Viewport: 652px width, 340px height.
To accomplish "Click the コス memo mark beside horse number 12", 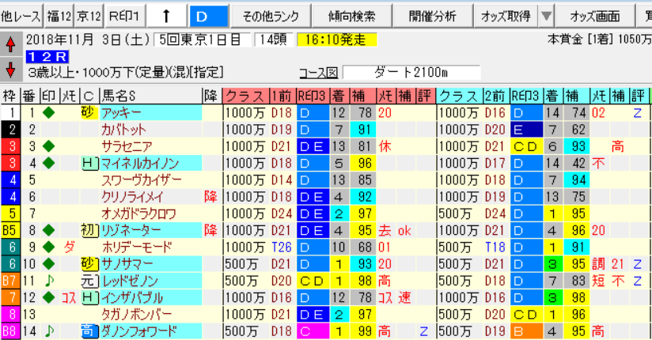I will click(x=69, y=297).
